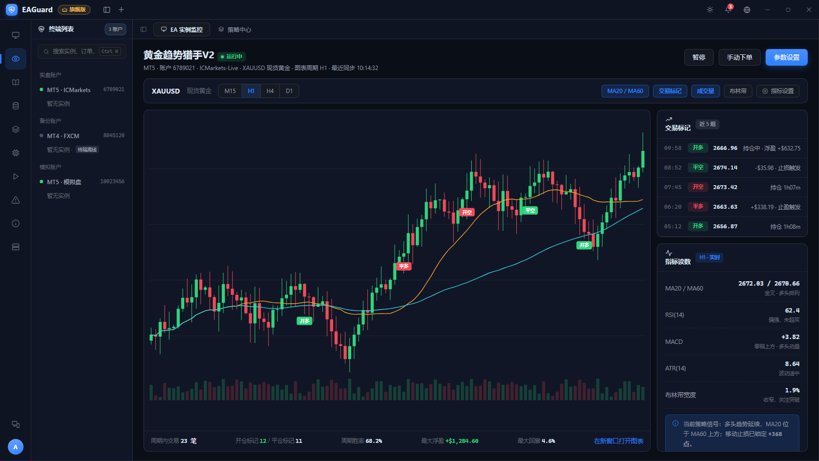Open the warning triangle alerts icon

coord(16,200)
